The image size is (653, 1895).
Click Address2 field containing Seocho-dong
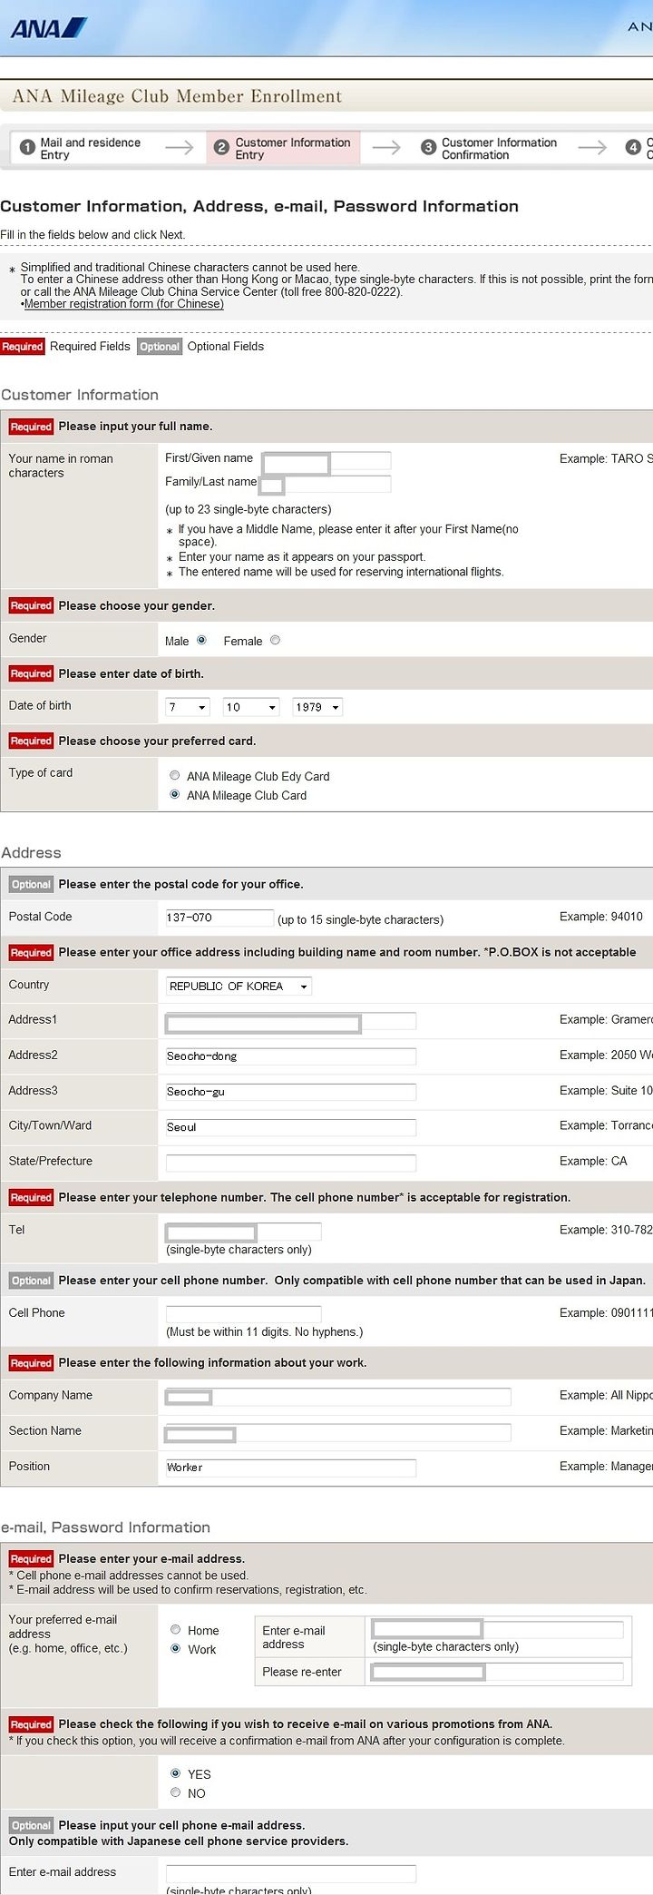tap(291, 1056)
